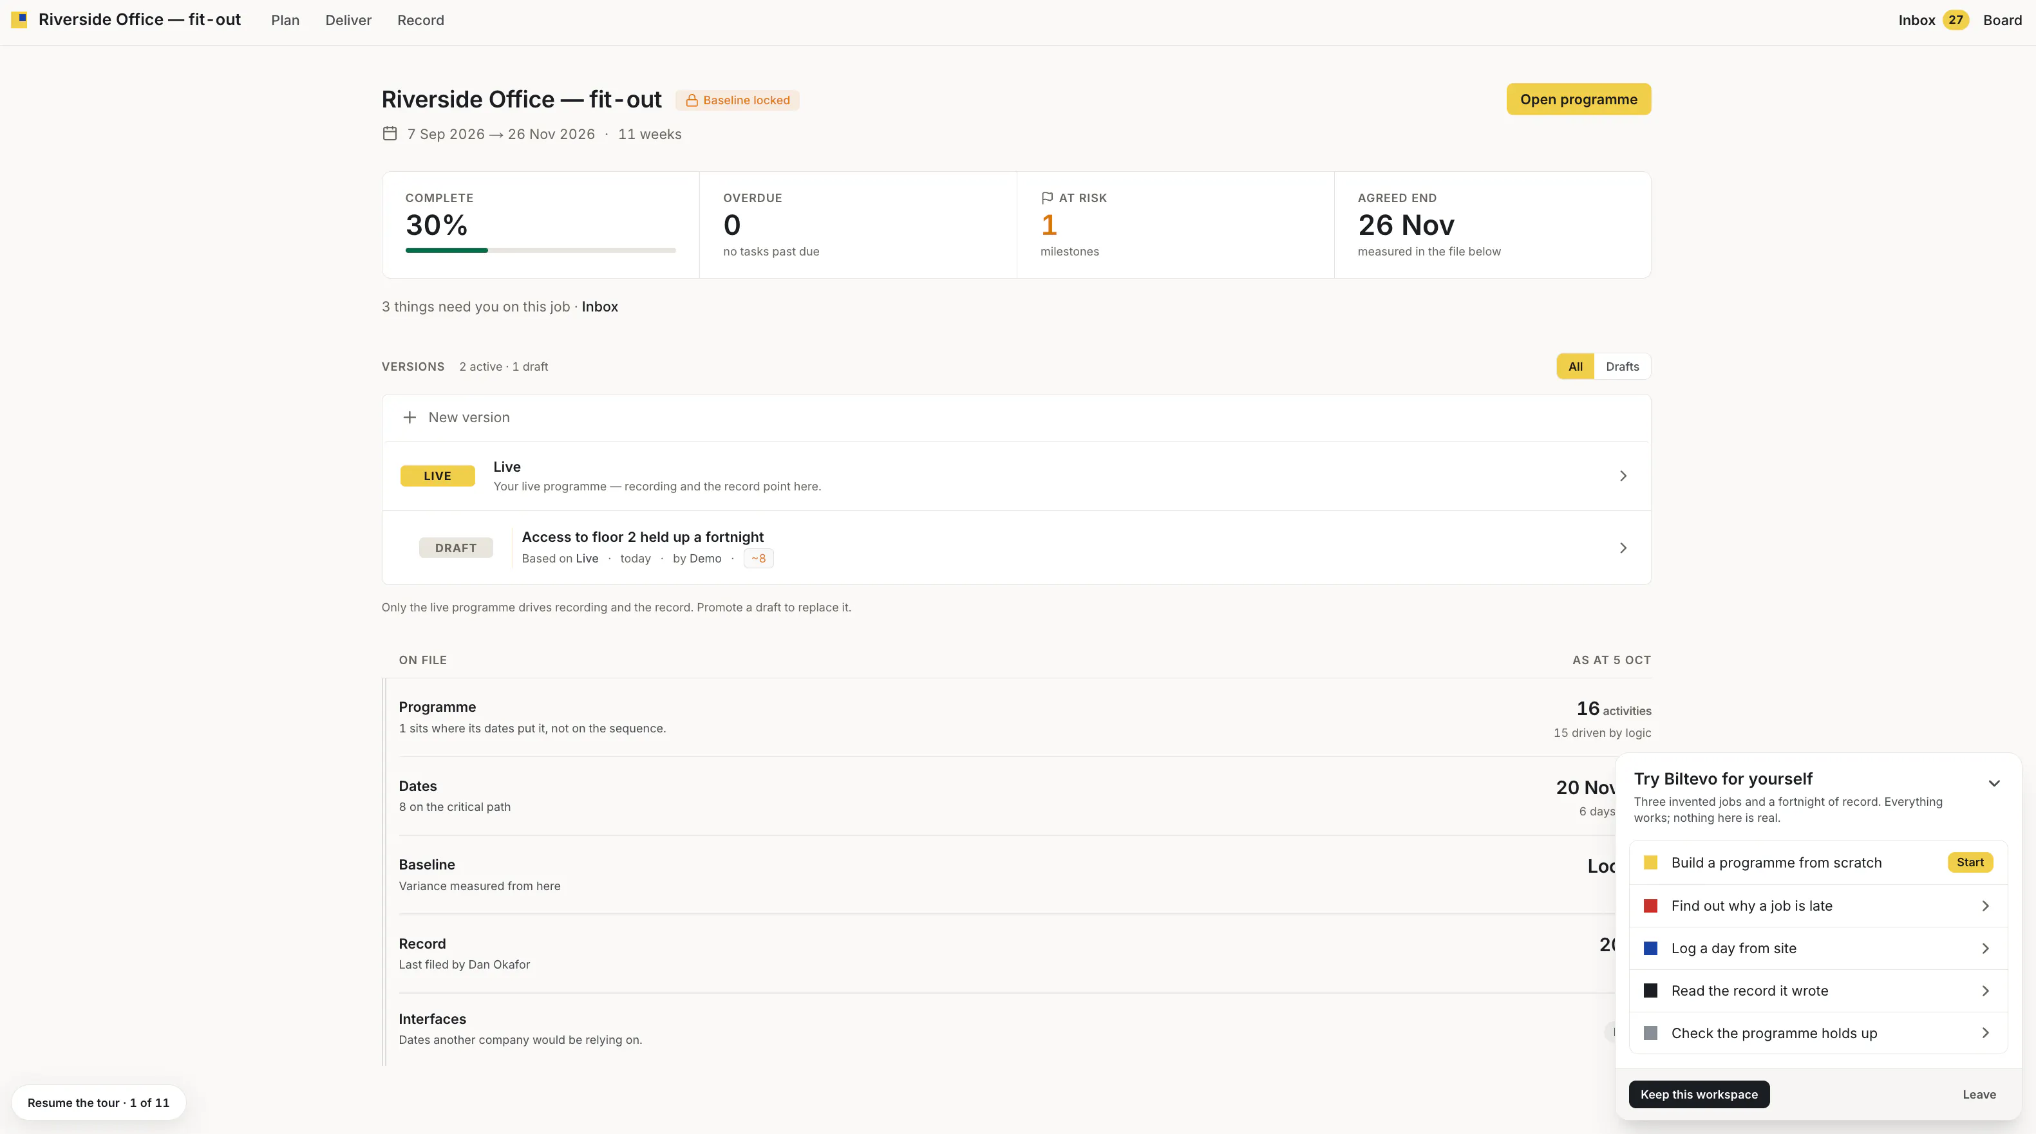Viewport: 2036px width, 1134px height.
Task: Click the Biltevo logo icon in the header
Action: 19,20
